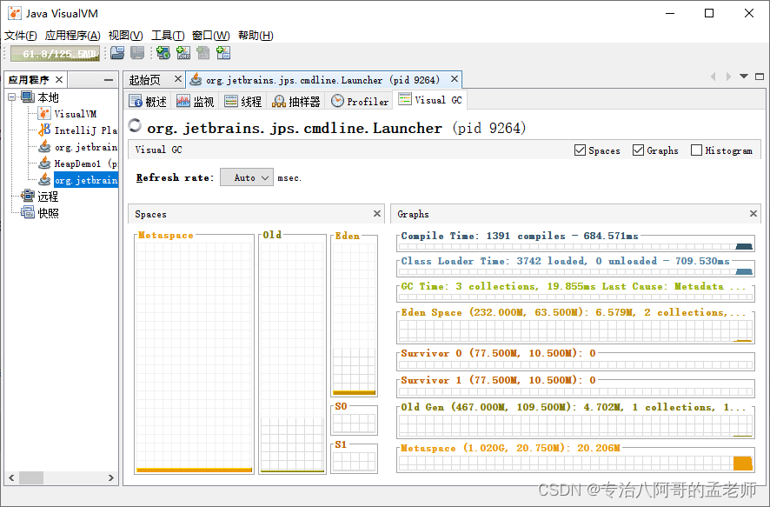Switch to the 线程 threads tab

click(243, 101)
